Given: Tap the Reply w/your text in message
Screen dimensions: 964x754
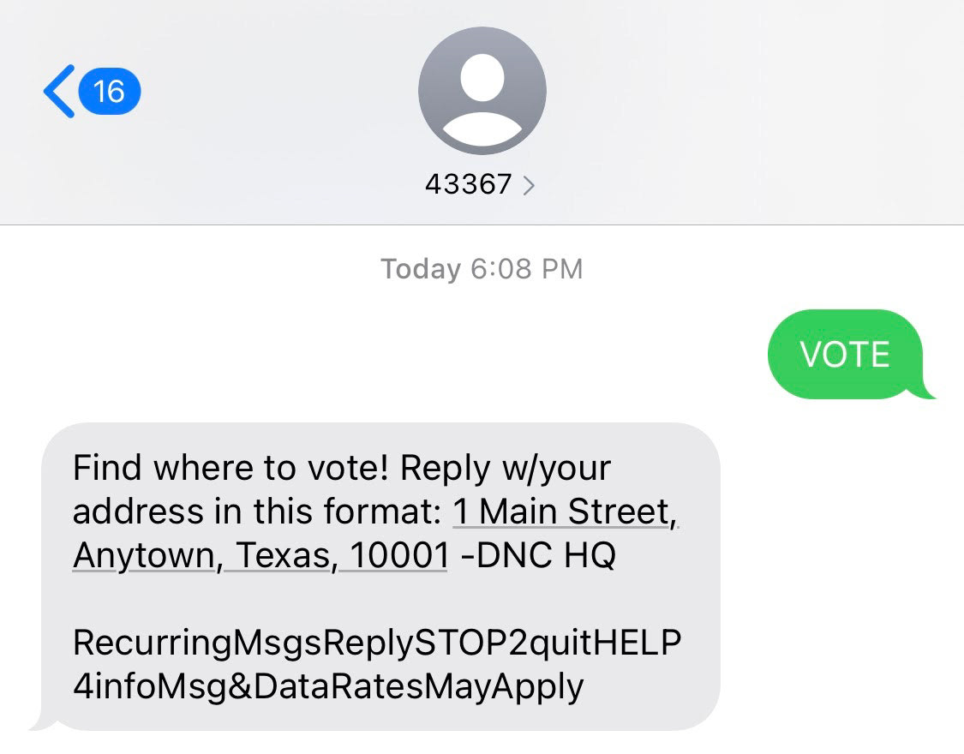Looking at the screenshot, I should click(x=506, y=468).
